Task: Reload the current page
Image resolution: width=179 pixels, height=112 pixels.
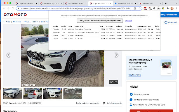Action: tap(13, 8)
